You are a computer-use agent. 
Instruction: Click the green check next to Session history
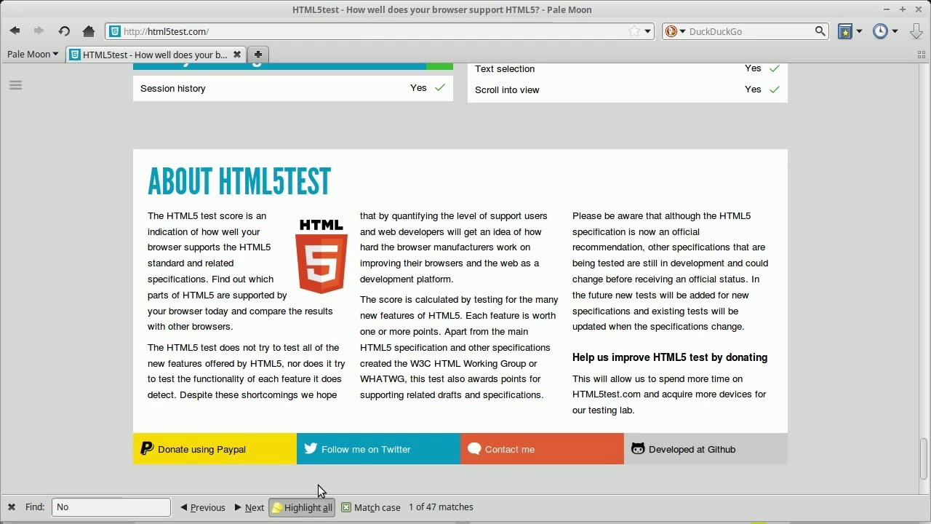(439, 88)
